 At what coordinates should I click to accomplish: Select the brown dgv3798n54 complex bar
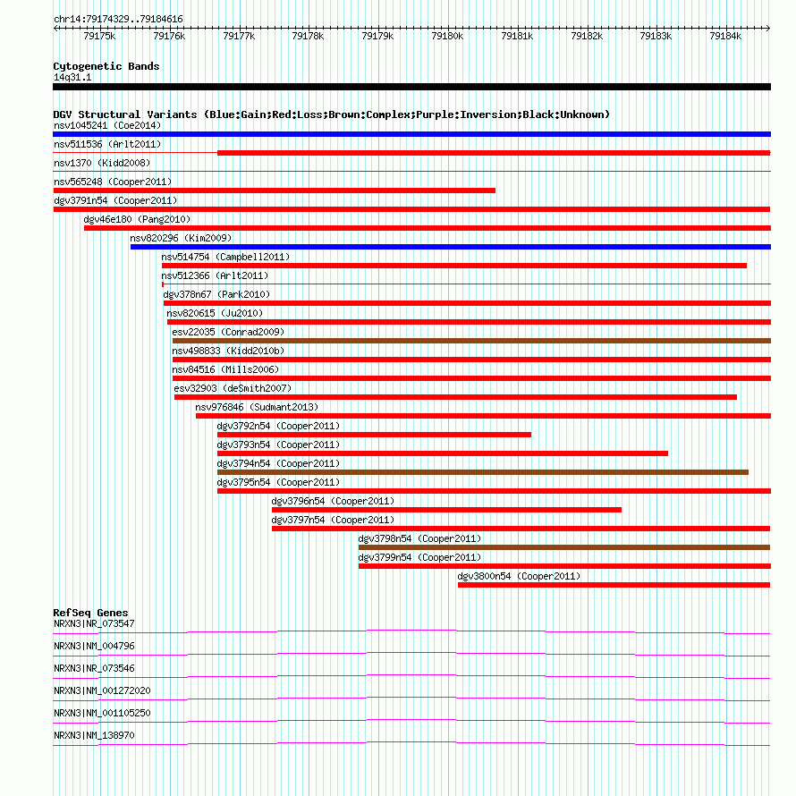[x=564, y=547]
